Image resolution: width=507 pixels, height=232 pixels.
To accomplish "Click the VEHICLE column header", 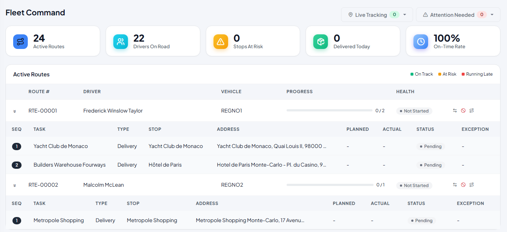I will 231,92.
